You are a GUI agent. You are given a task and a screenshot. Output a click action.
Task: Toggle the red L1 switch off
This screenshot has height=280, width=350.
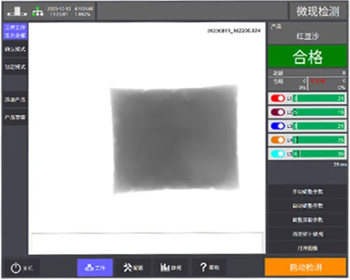click(x=278, y=98)
